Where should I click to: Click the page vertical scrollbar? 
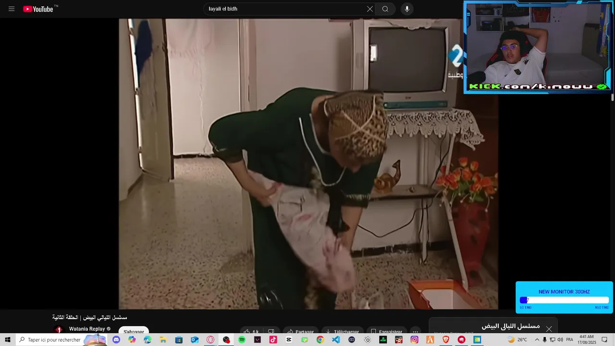coord(613,97)
